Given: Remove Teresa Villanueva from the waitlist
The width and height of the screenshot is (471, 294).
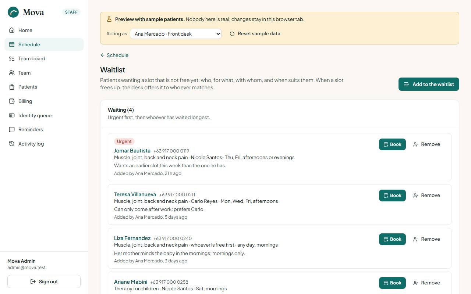Looking at the screenshot, I should click(x=426, y=196).
